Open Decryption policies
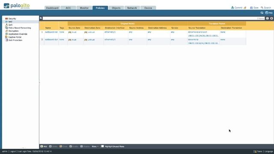This screenshot has height=154, width=274. [13, 31]
